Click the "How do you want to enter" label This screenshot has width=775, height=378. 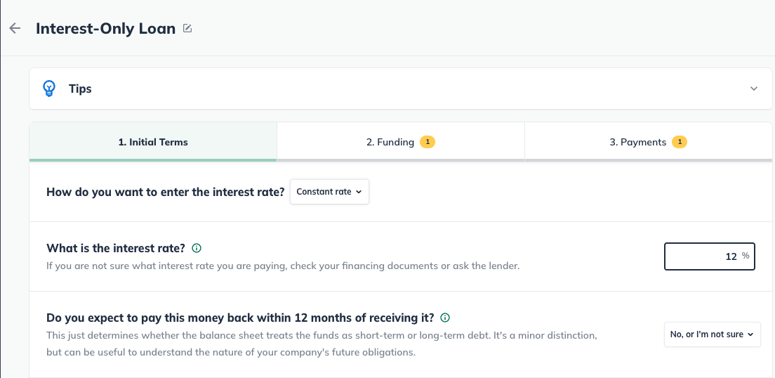(x=165, y=192)
